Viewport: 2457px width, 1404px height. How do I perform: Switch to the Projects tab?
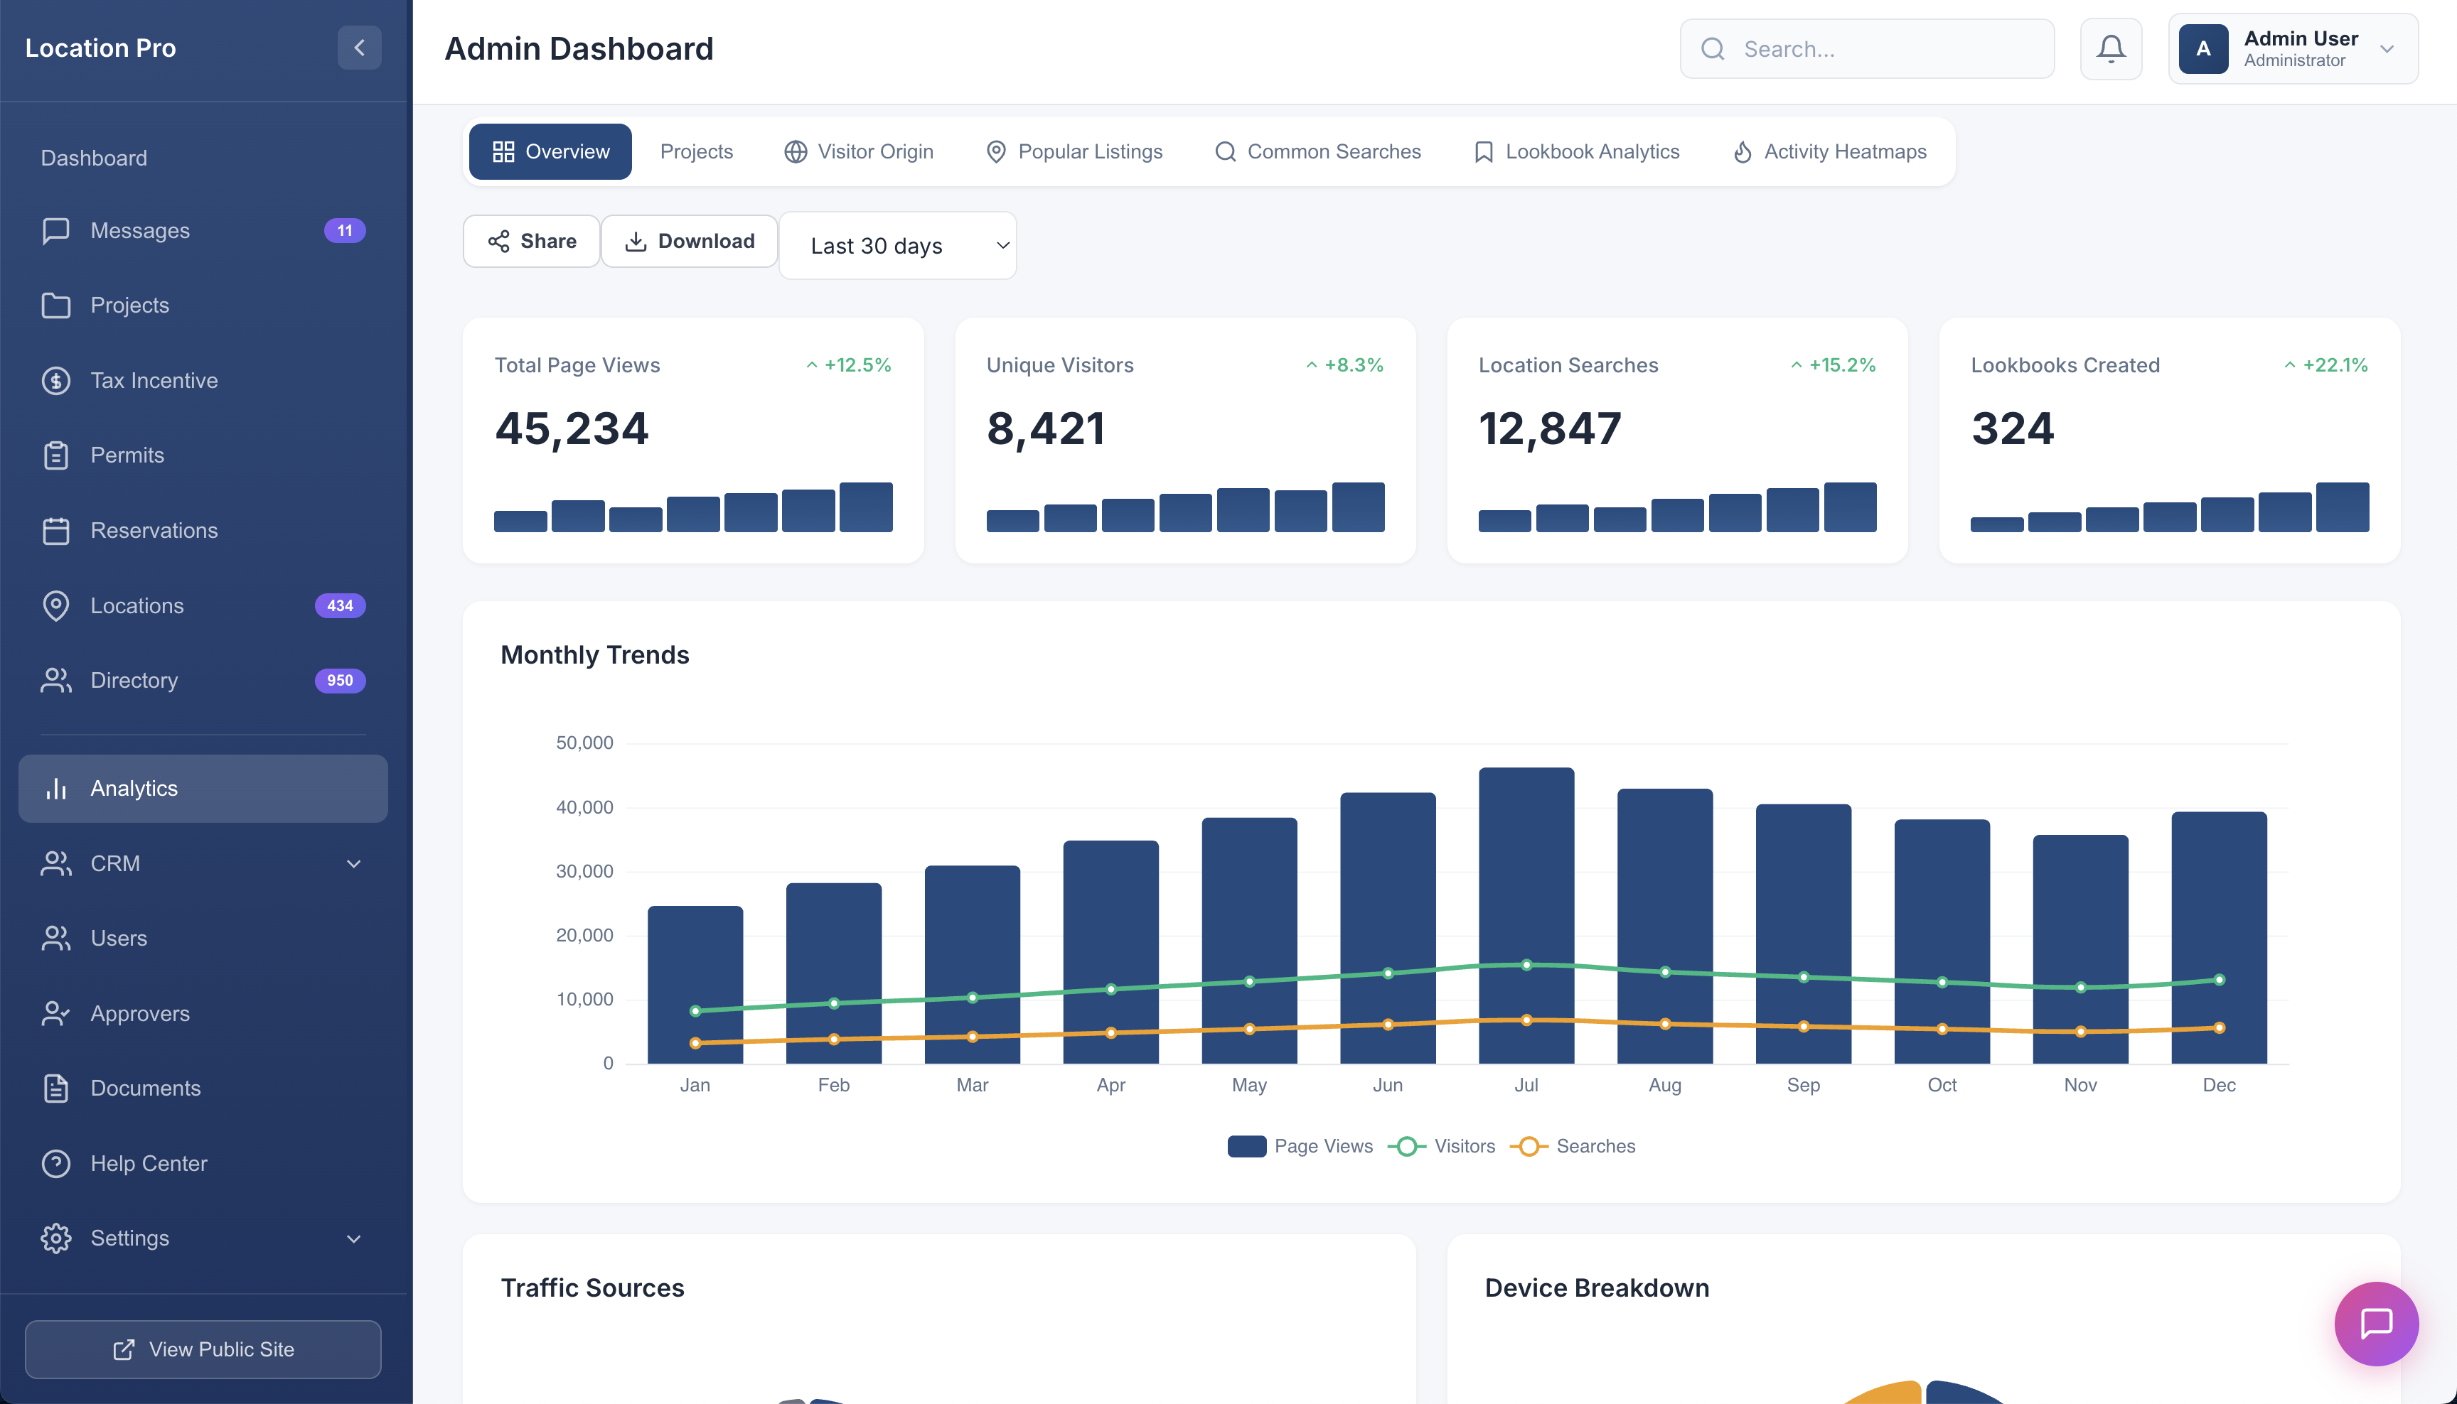(697, 151)
